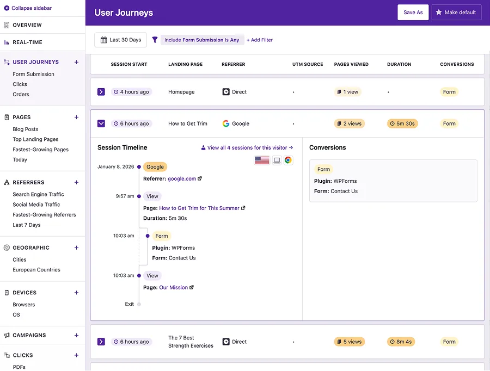Screen dimensions: 490x371
Task: Click the Geographic globe icon
Action: [7, 248]
